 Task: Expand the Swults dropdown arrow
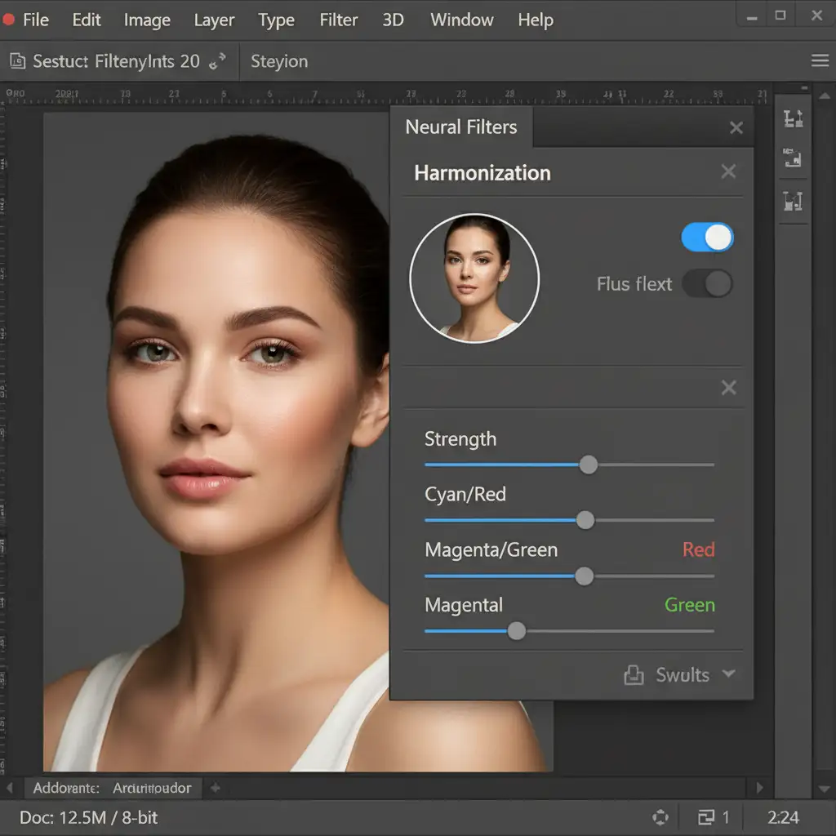[729, 674]
